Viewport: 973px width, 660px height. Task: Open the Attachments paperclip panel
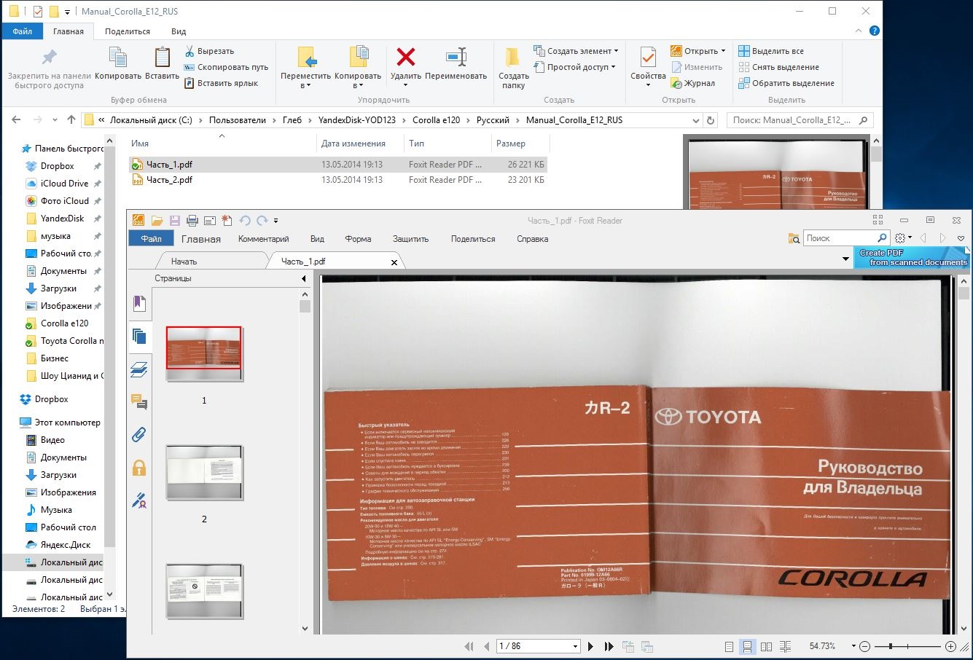(x=139, y=434)
